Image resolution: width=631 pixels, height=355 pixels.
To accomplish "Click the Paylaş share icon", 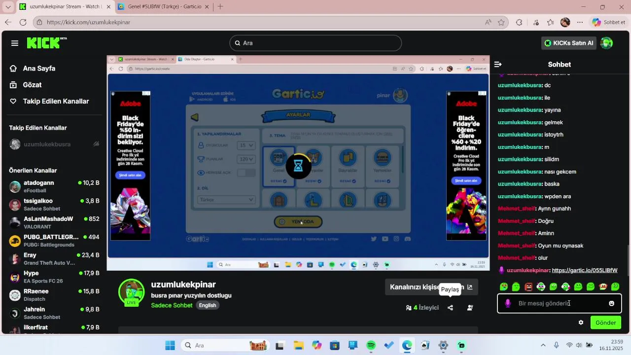I will point(450,308).
